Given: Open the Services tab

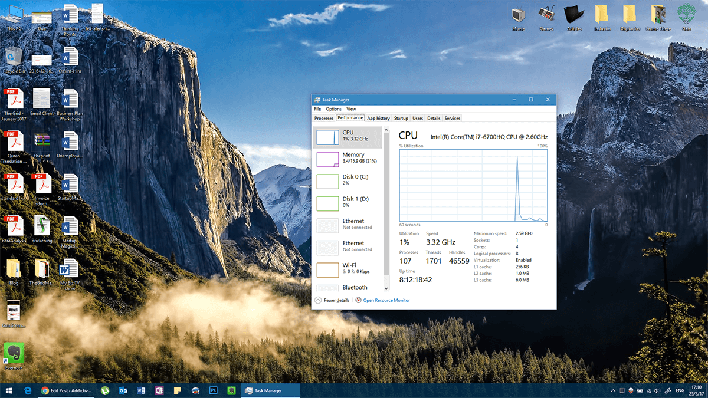Looking at the screenshot, I should pos(453,119).
